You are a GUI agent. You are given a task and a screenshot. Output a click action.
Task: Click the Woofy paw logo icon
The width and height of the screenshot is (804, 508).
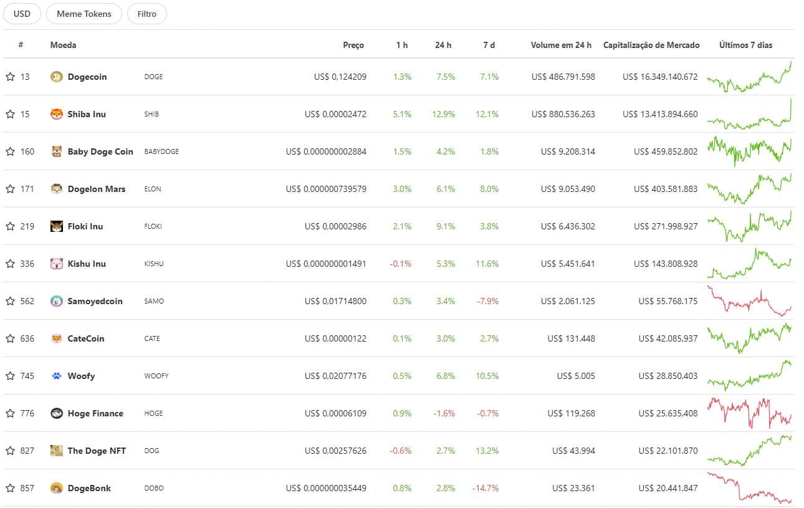click(x=57, y=376)
